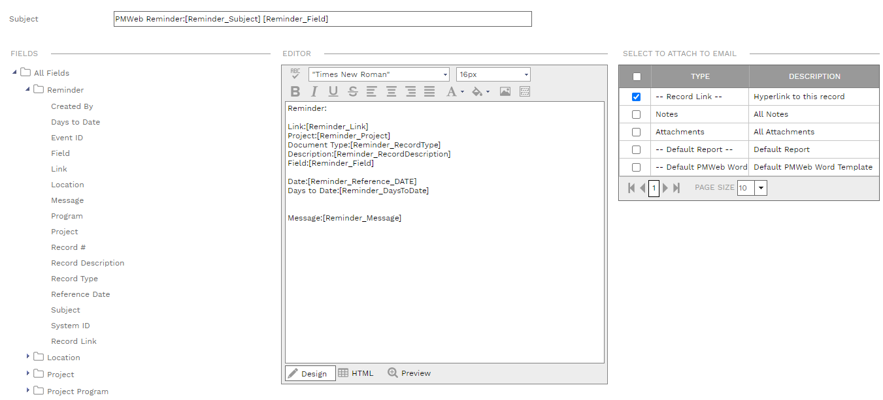Click the underline formatting icon
This screenshot has height=400, width=883.
click(x=333, y=92)
